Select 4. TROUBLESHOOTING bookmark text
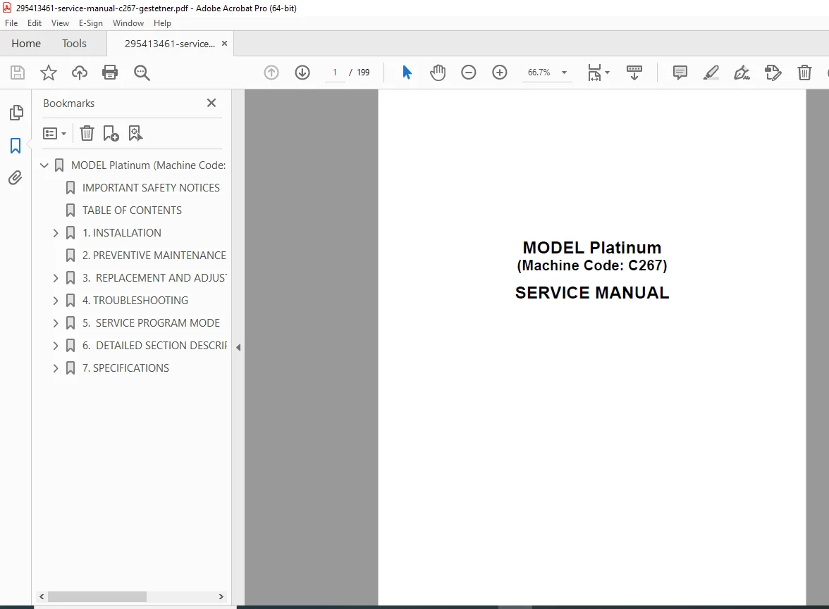This screenshot has width=829, height=609. [135, 301]
